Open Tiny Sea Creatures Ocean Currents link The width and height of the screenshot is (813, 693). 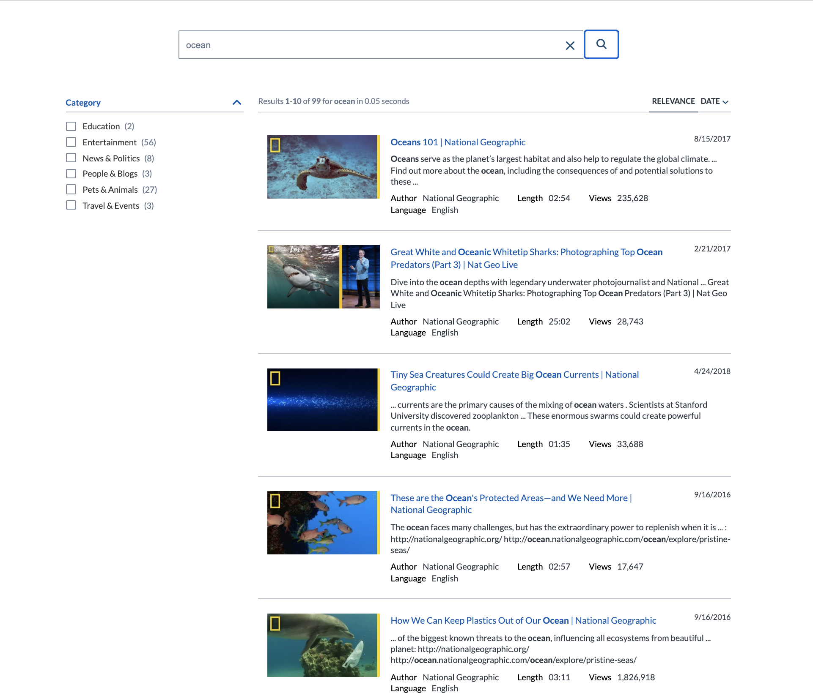(x=514, y=381)
